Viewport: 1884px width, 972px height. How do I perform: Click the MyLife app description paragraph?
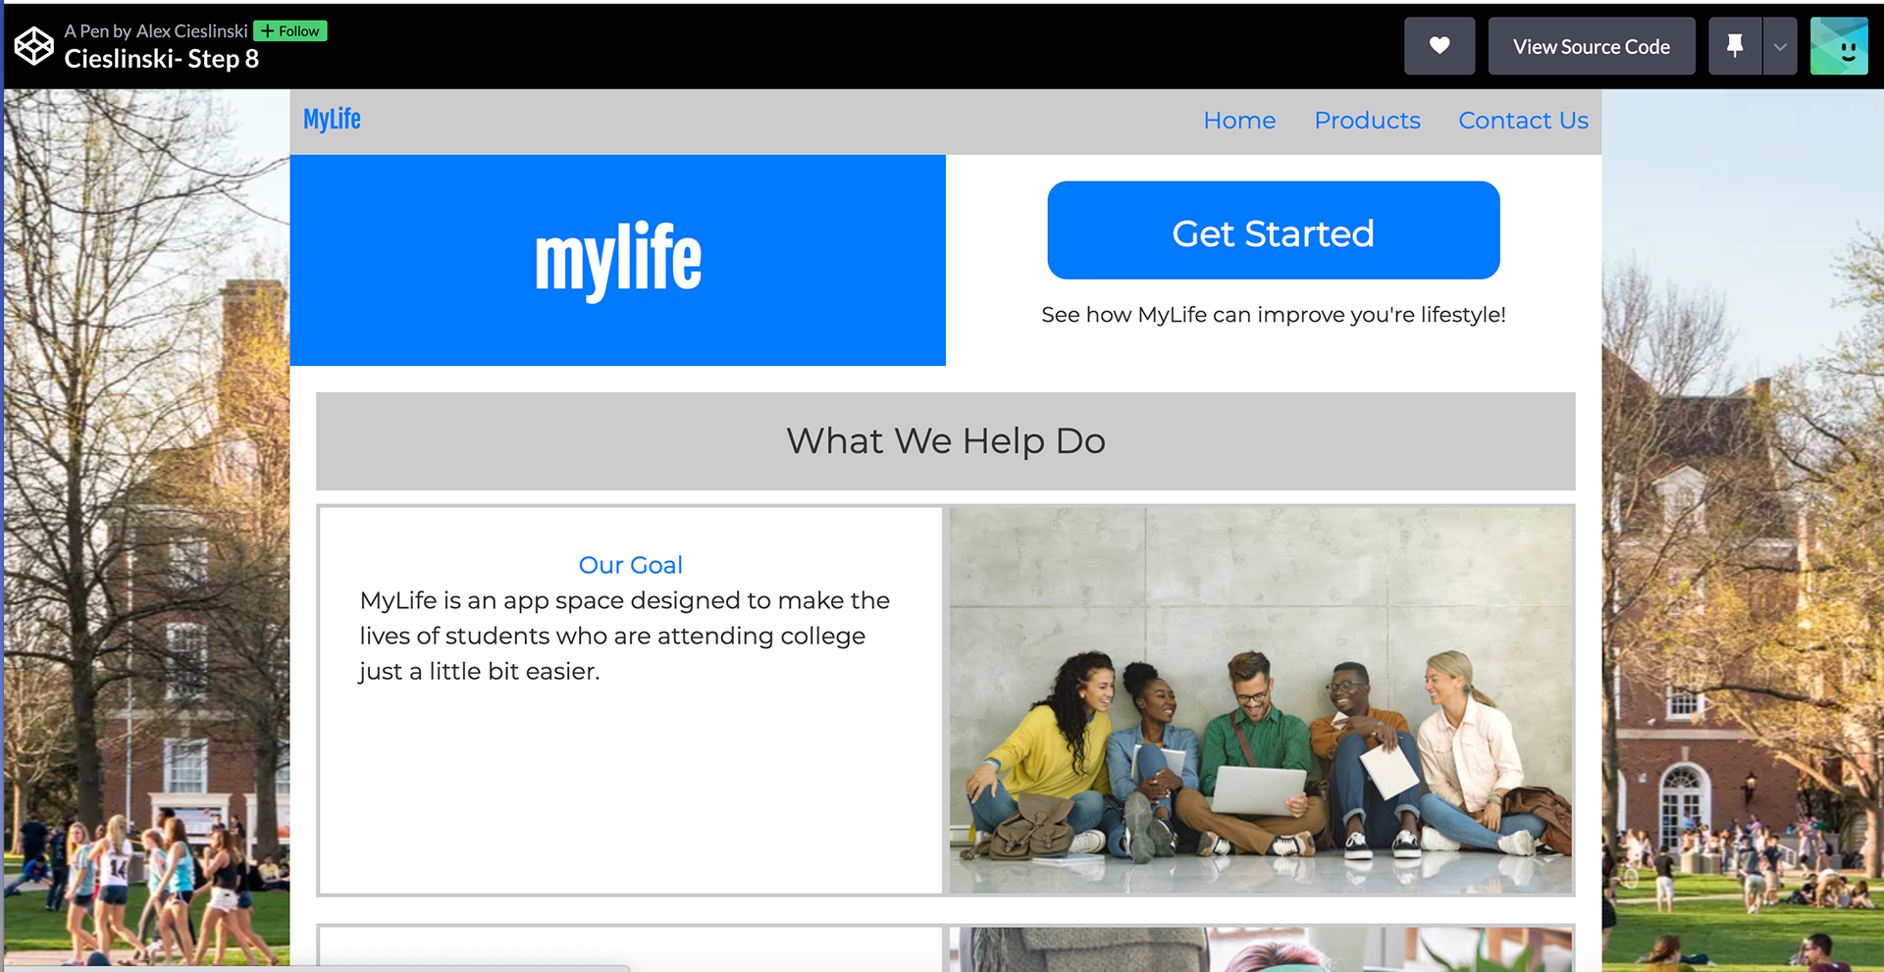tap(624, 636)
